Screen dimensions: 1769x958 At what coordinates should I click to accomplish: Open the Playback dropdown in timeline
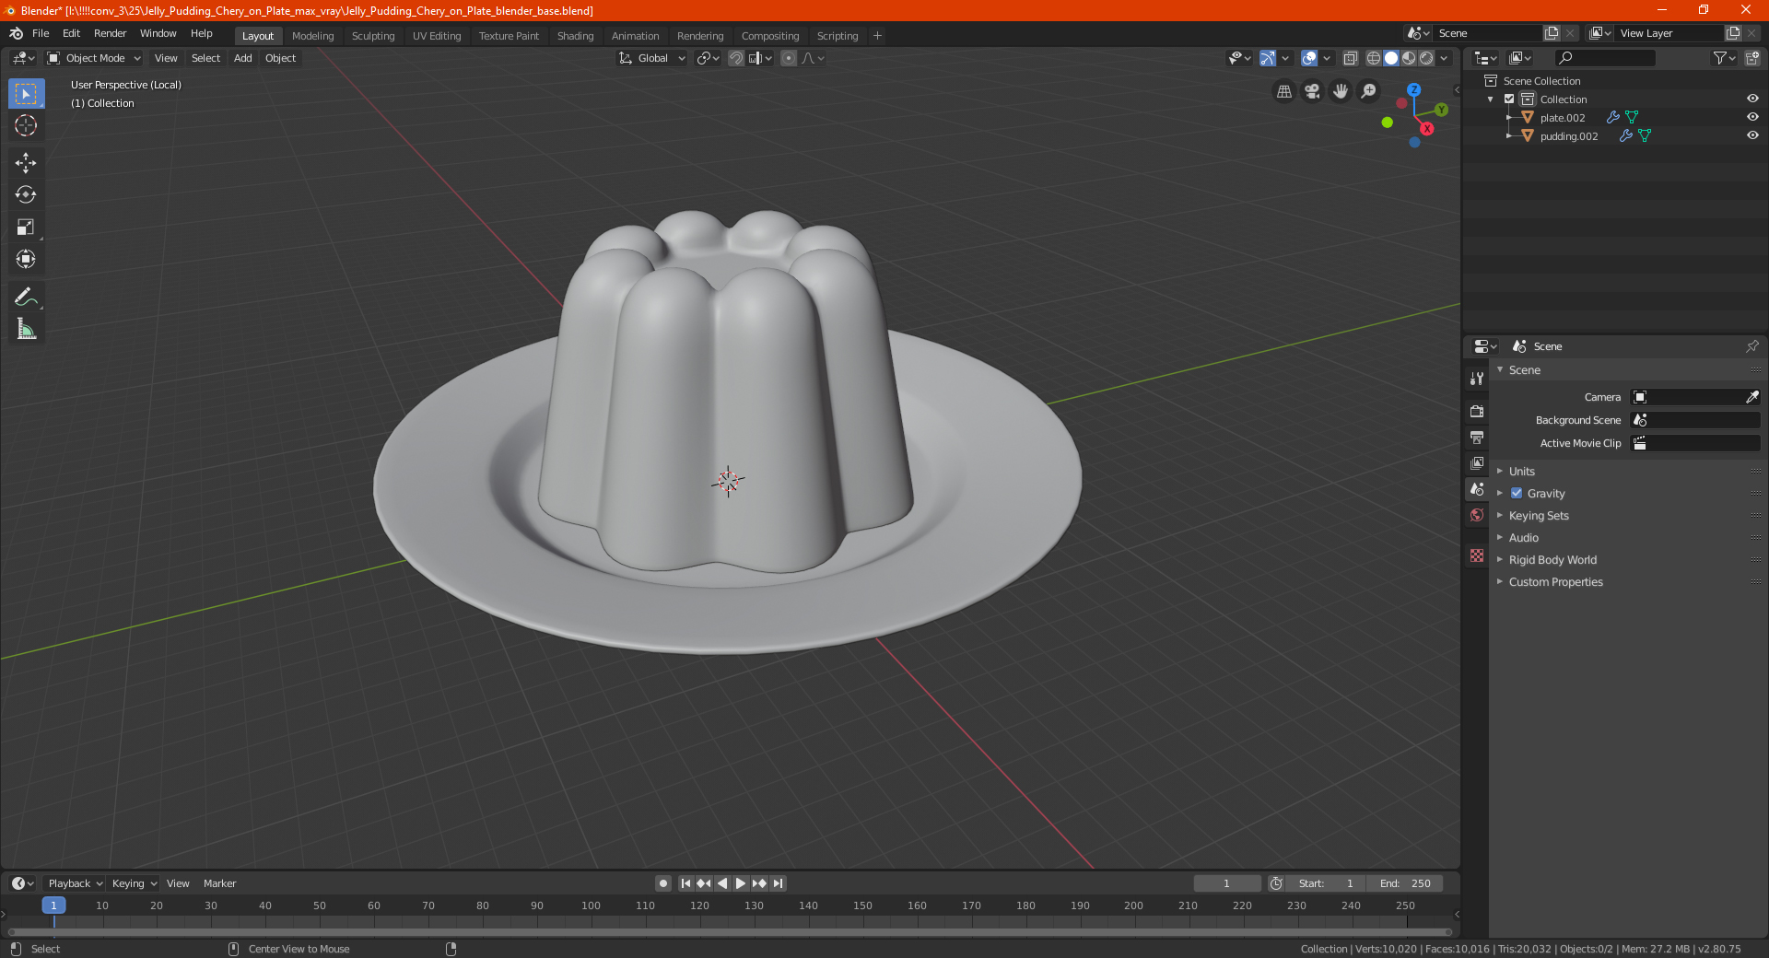[75, 883]
